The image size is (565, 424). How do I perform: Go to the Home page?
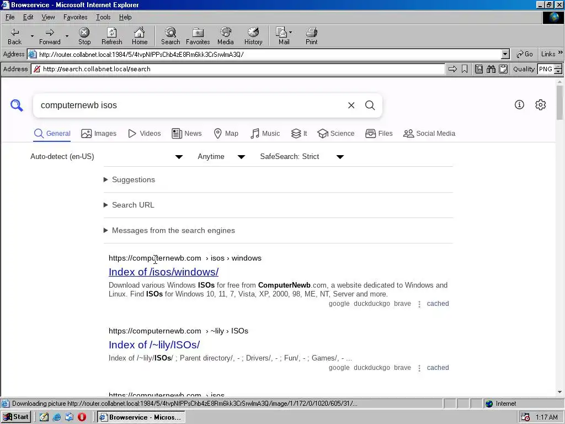(x=140, y=36)
